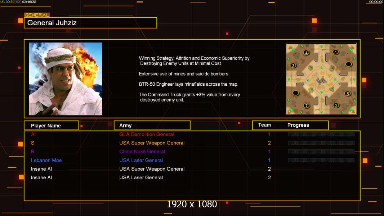Image resolution: width=384 pixels, height=216 pixels.
Task: Select the orange player name S
Action: [32, 143]
